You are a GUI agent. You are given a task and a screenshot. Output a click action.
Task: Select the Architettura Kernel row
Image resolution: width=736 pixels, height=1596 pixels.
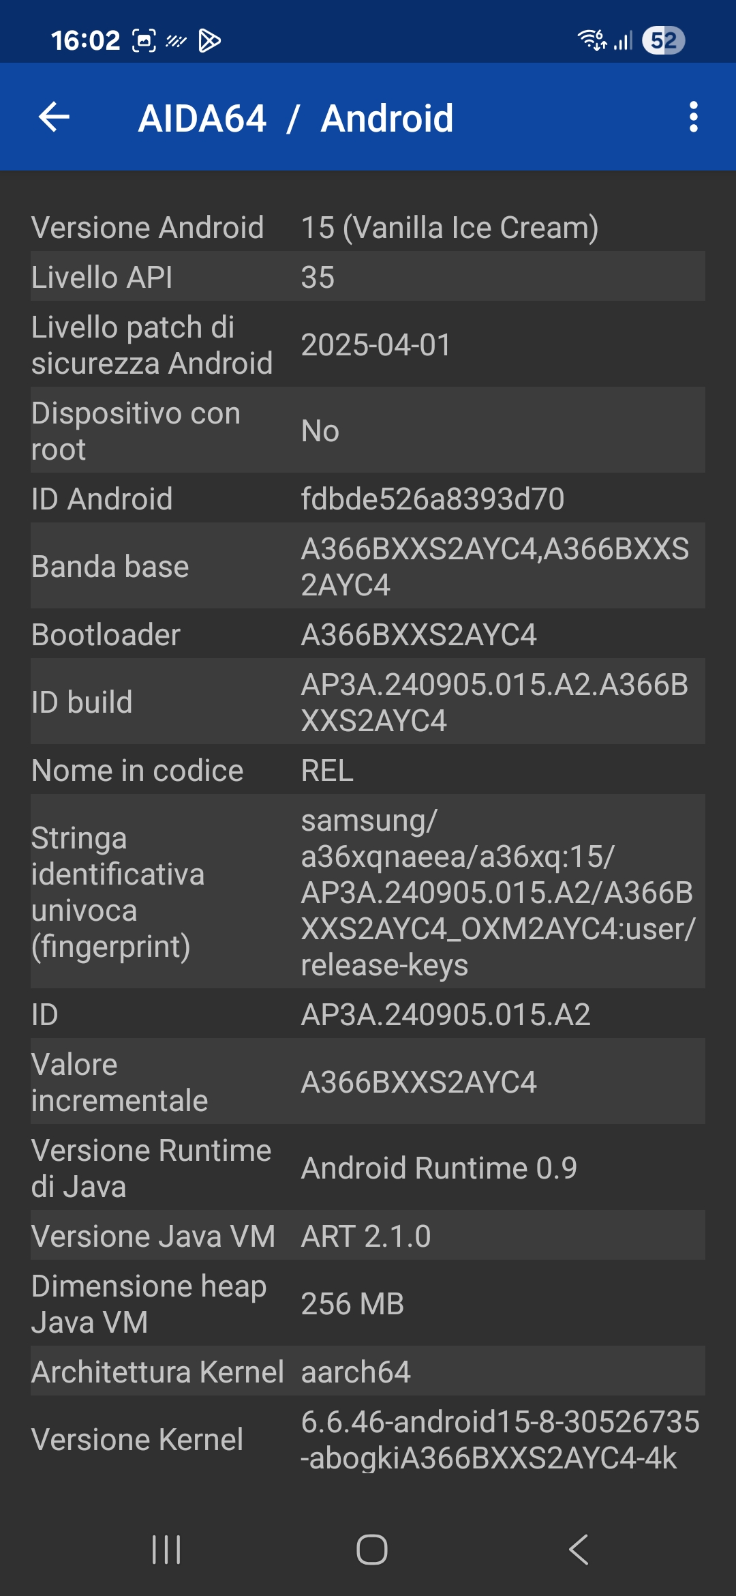368,1371
